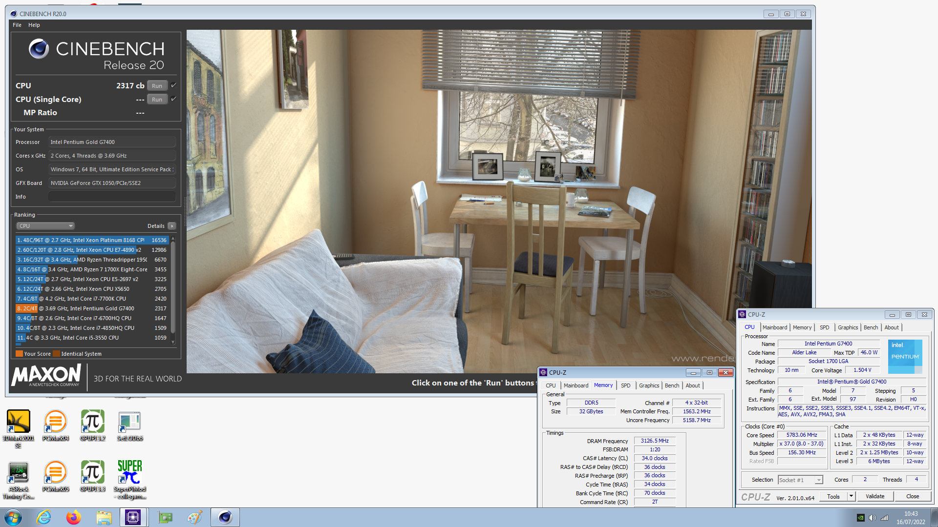The height and width of the screenshot is (527, 938).
Task: Switch to Cinebench taskbar button
Action: tap(225, 517)
